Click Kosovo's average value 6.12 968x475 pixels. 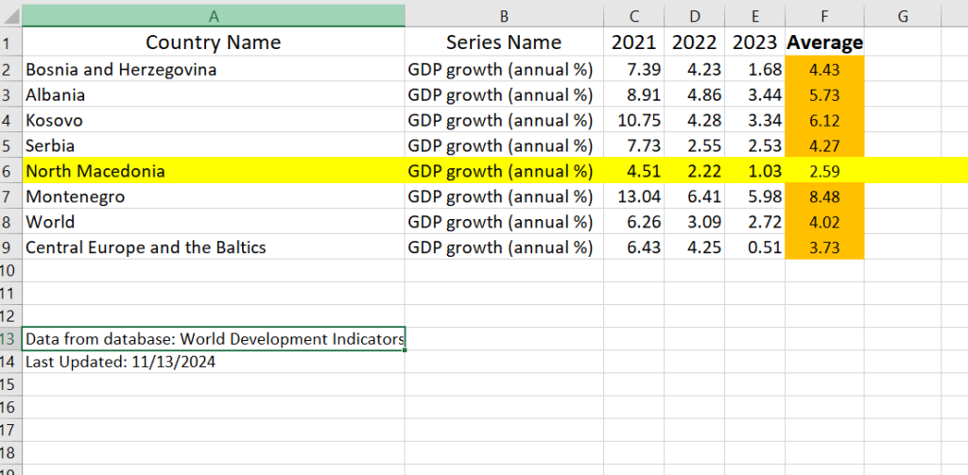click(824, 120)
